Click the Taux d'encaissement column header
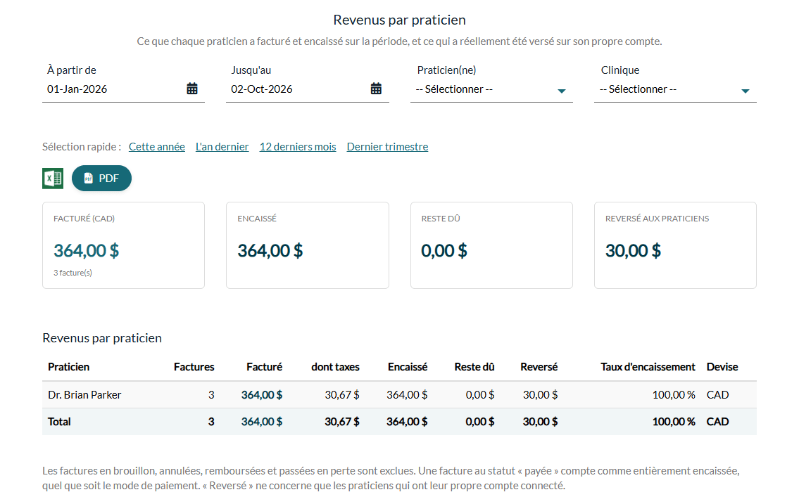The width and height of the screenshot is (799, 504). (648, 367)
